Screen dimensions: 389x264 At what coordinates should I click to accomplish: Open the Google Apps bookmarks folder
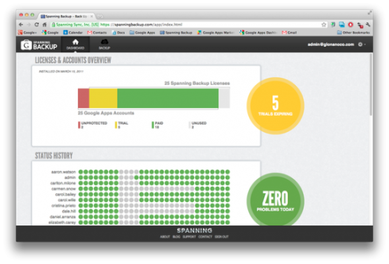[x=142, y=32]
